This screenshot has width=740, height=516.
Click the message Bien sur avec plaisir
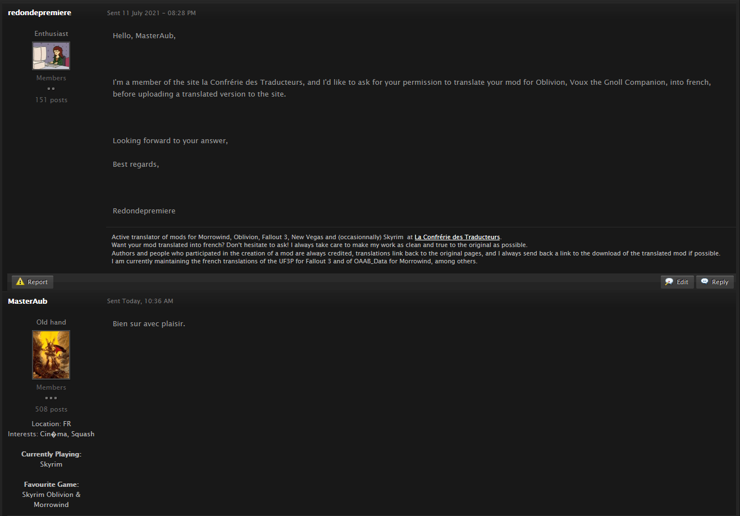click(149, 324)
